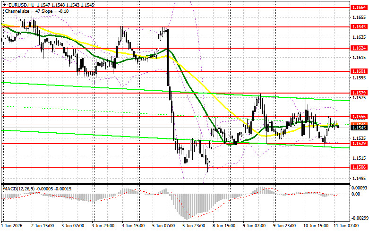Click the red 1.1579 price level label
The width and height of the screenshot is (369, 231).
[359, 93]
